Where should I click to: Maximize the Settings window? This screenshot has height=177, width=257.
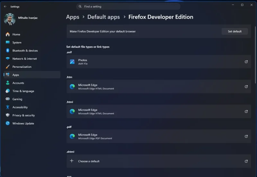(242, 5)
